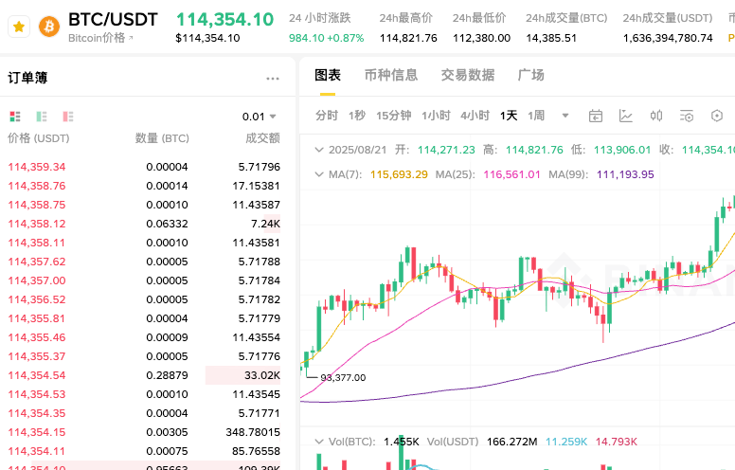Open the 0.01 price precision dropdown
The width and height of the screenshot is (735, 470).
260,117
